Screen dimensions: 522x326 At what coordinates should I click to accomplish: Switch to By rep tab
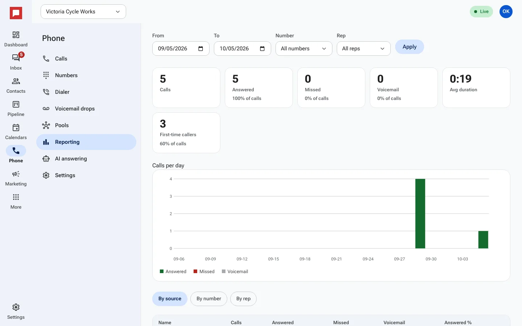click(243, 299)
